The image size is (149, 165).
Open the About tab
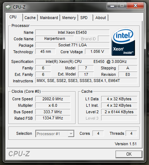[100, 18]
